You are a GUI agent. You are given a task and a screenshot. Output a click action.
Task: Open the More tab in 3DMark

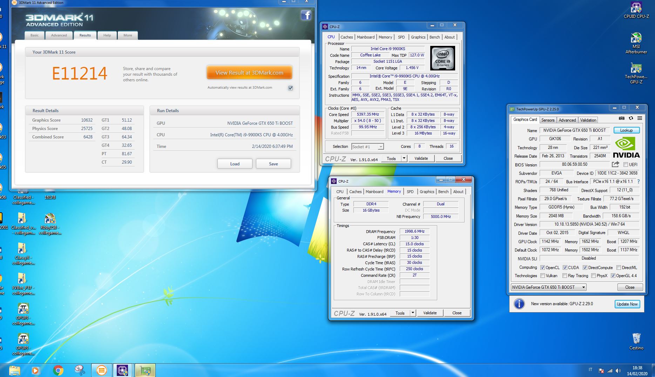click(x=128, y=35)
